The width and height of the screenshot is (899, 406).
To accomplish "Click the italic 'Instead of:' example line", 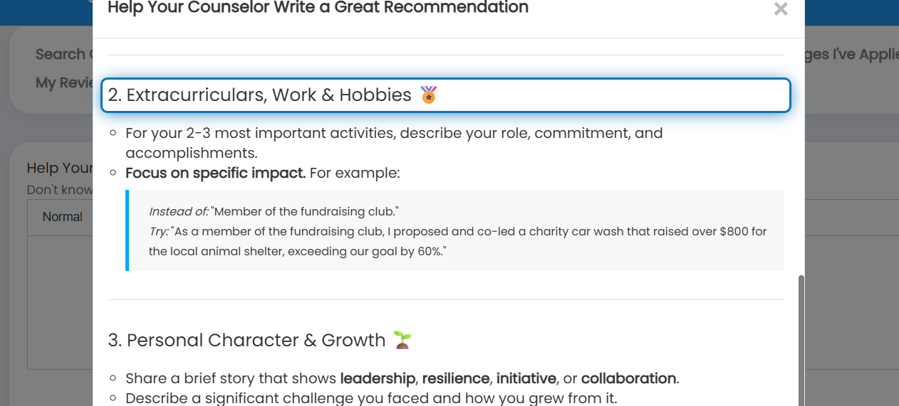I will coord(274,211).
